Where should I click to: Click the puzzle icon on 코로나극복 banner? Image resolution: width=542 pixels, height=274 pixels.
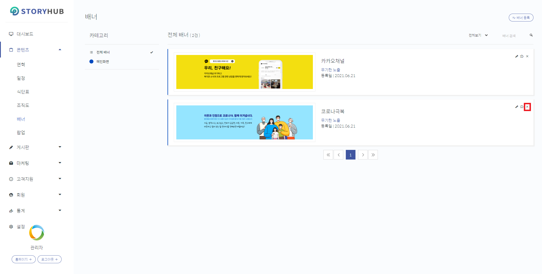(x=522, y=107)
